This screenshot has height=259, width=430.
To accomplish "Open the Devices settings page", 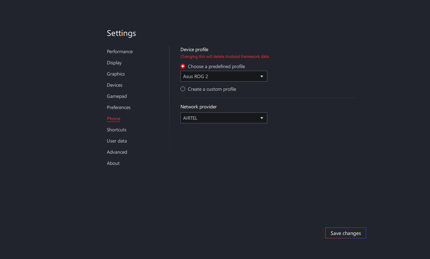I will click(115, 85).
